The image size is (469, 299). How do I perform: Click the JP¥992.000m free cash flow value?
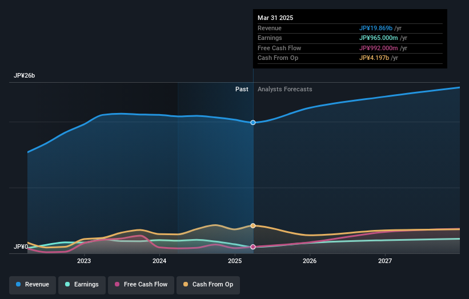pos(378,48)
